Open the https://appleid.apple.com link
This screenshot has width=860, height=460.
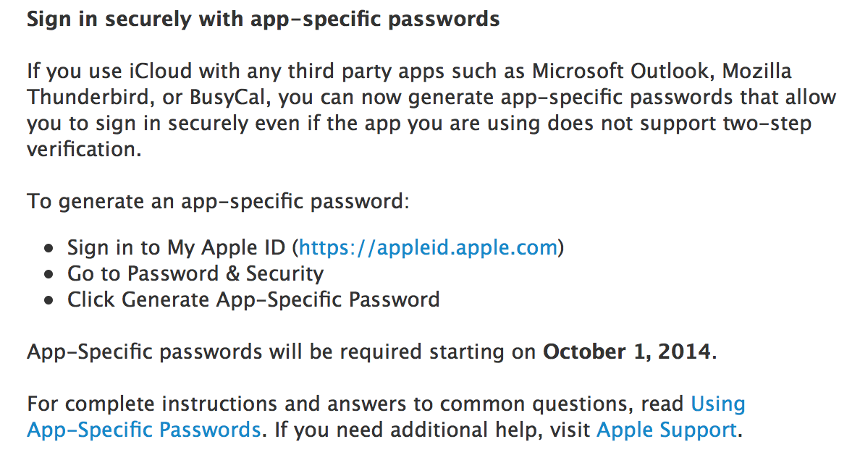[429, 248]
